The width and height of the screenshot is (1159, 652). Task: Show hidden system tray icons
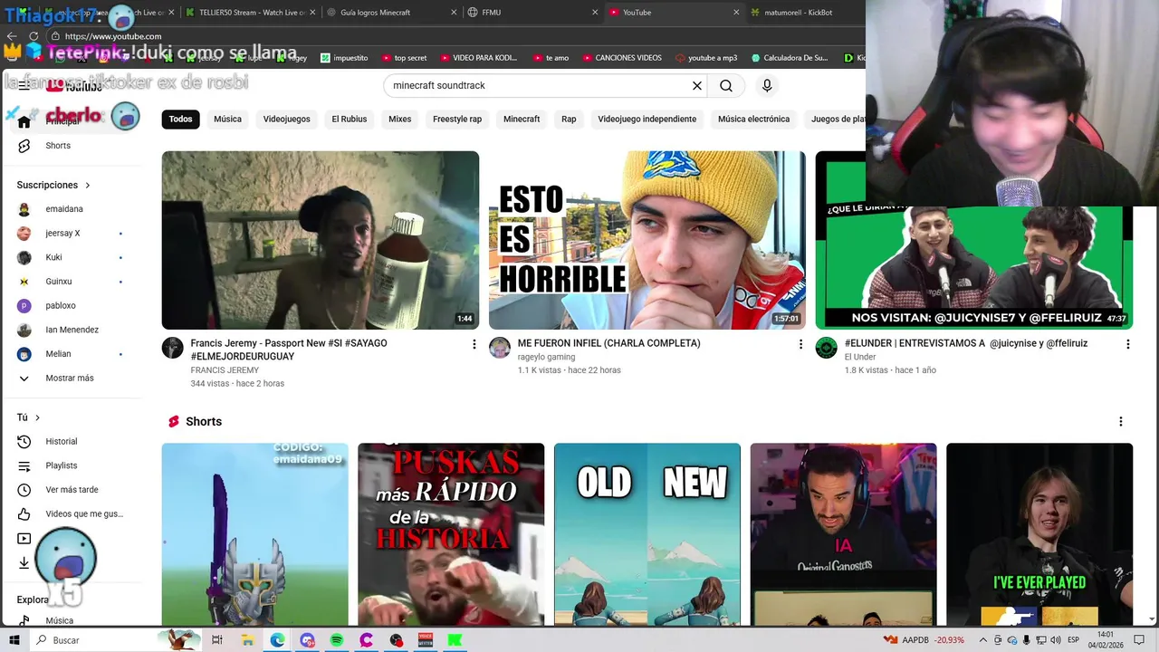pyautogui.click(x=984, y=640)
